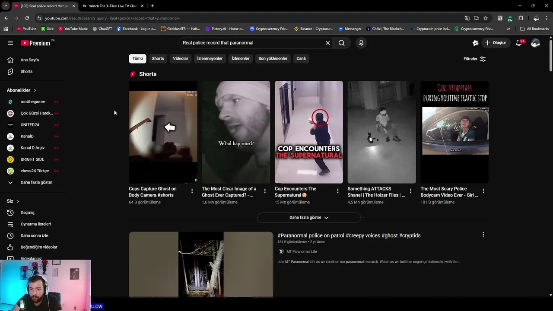
Task: Click the browser address bar URL
Action: pyautogui.click(x=112, y=18)
